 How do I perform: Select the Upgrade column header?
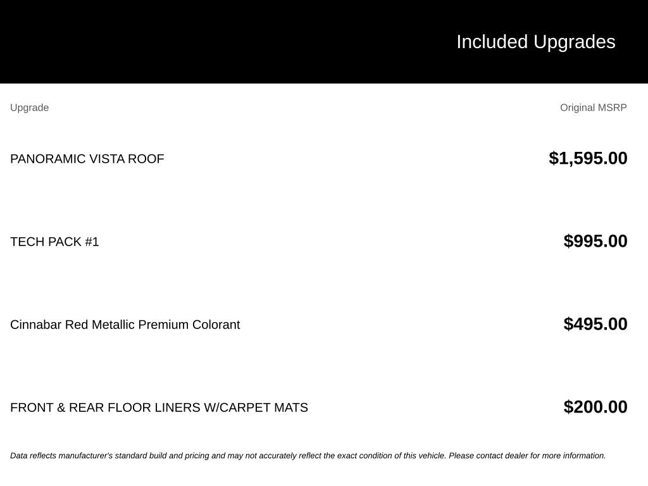point(29,108)
